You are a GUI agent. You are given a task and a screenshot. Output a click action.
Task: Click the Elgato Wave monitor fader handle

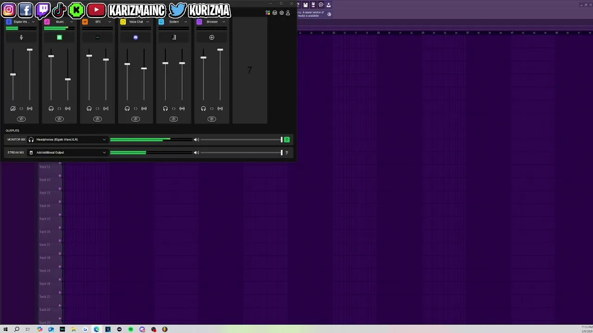pos(13,74)
